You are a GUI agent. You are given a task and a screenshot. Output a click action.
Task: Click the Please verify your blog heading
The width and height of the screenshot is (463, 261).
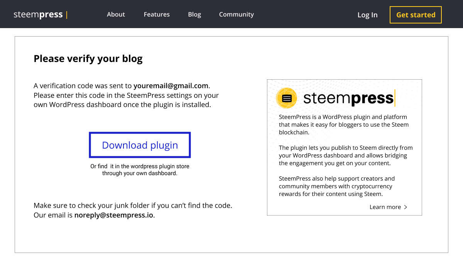click(x=88, y=59)
